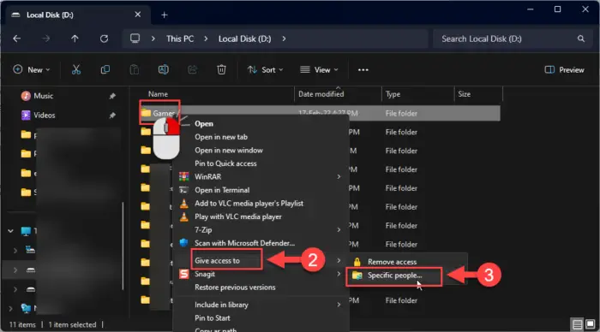Click the 11 items status text
Screen dimensions: 600x332
click(22, 325)
